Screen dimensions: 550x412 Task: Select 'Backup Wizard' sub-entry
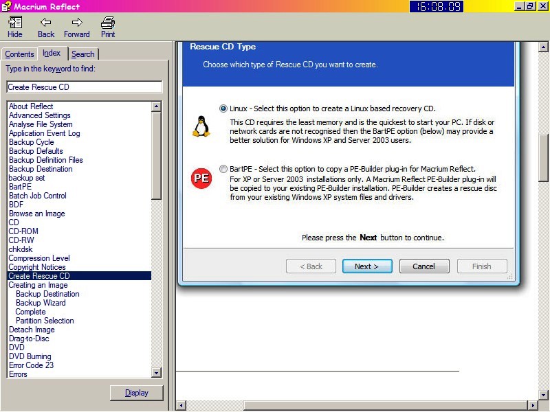point(41,303)
